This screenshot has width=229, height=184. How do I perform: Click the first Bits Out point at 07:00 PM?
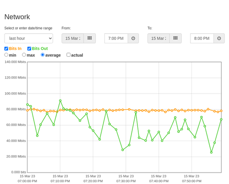point(27,105)
